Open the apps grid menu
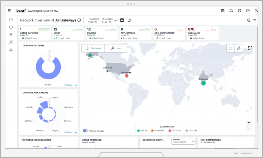The height and width of the screenshot is (158, 263). point(10,11)
